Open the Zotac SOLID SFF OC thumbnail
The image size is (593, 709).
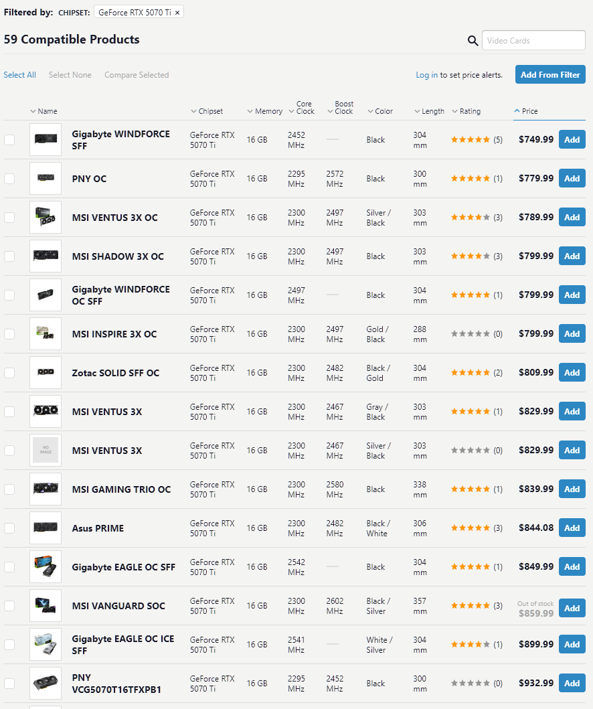46,373
